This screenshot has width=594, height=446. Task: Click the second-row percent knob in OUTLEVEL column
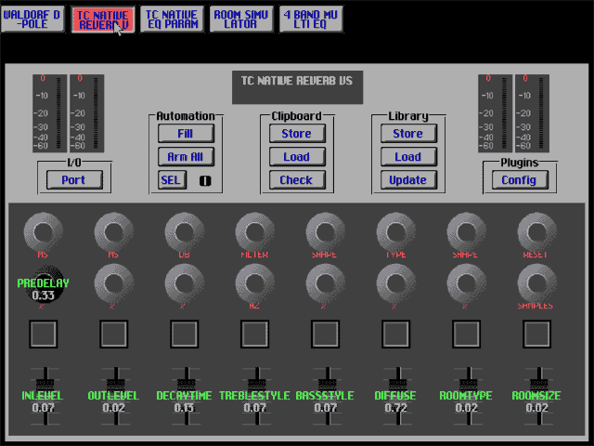coord(113,283)
